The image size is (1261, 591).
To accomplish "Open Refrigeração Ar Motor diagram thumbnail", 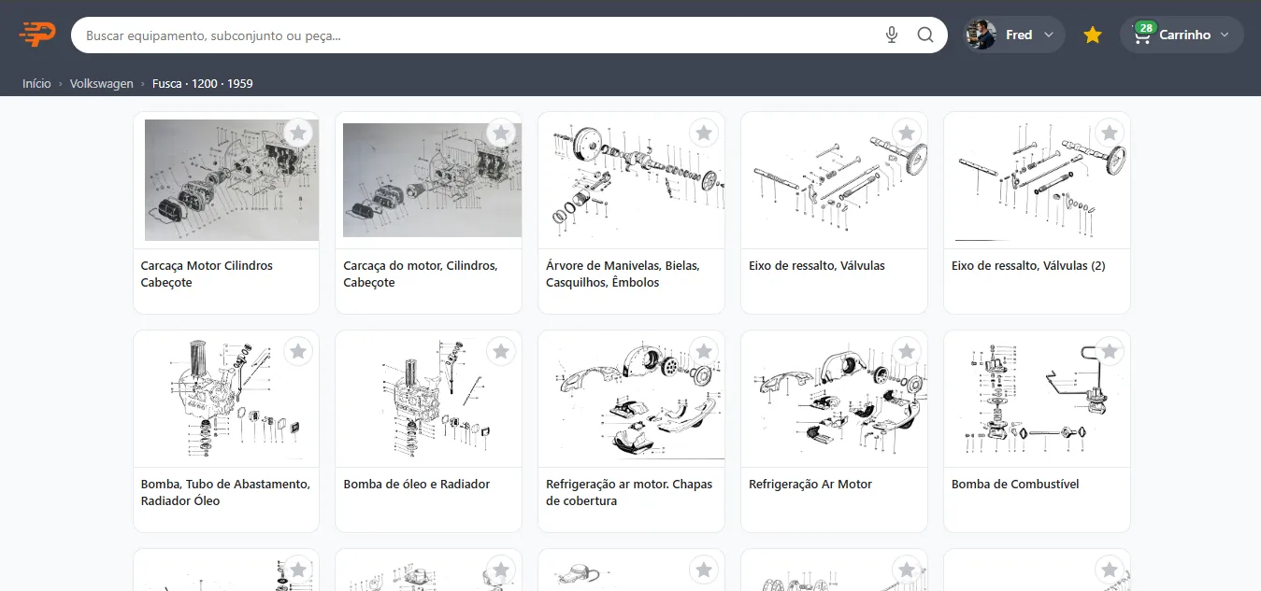I will point(834,399).
